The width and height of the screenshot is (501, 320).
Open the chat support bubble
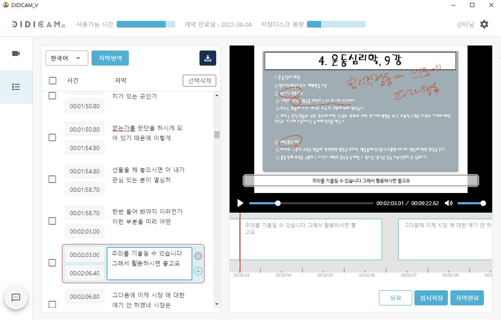(15, 298)
